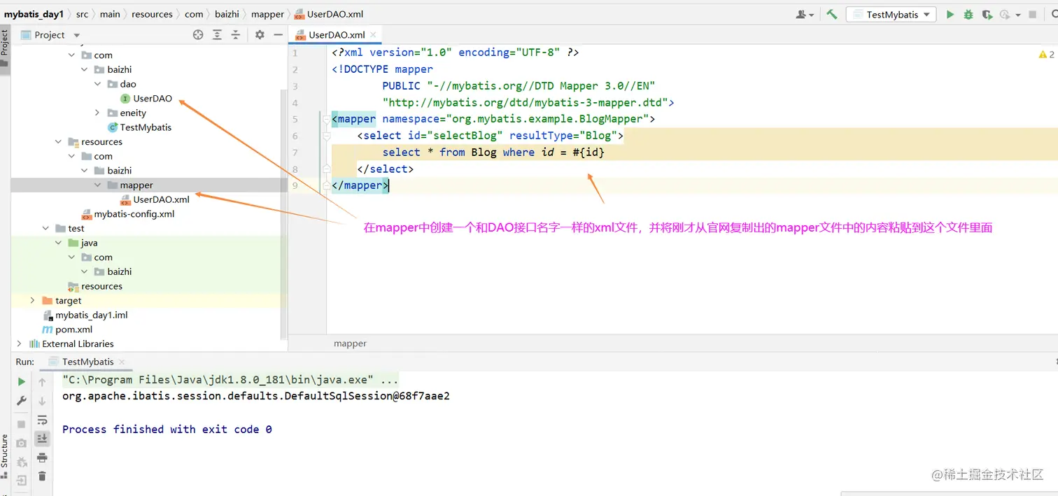The image size is (1058, 496).
Task: Click the expand all icon in Project panel
Action: [218, 35]
